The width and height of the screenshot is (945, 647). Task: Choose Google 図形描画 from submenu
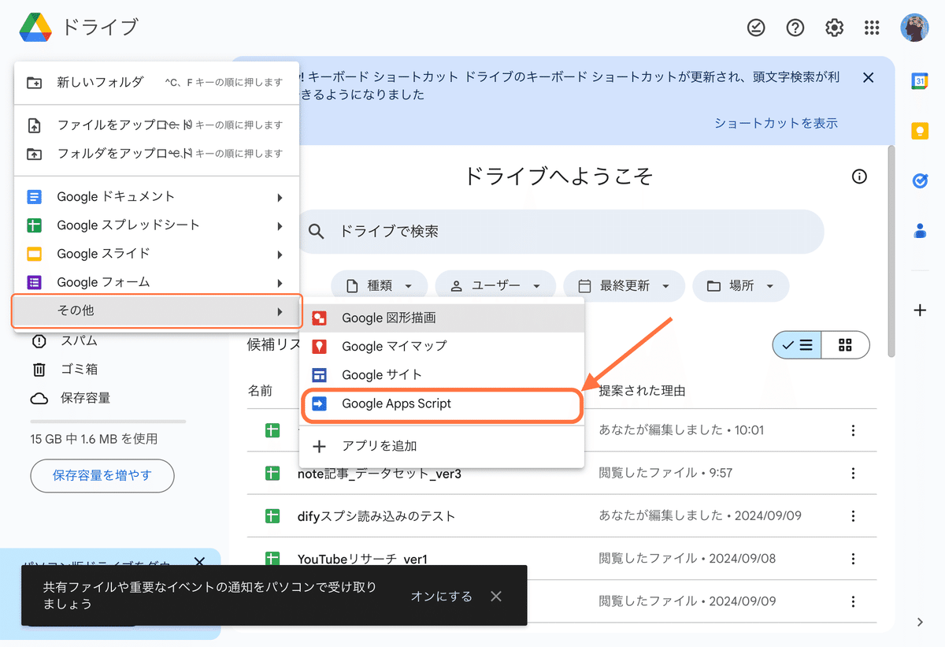click(x=442, y=318)
